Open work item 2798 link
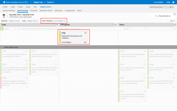This screenshot has width=177, height=111. pos(63,33)
